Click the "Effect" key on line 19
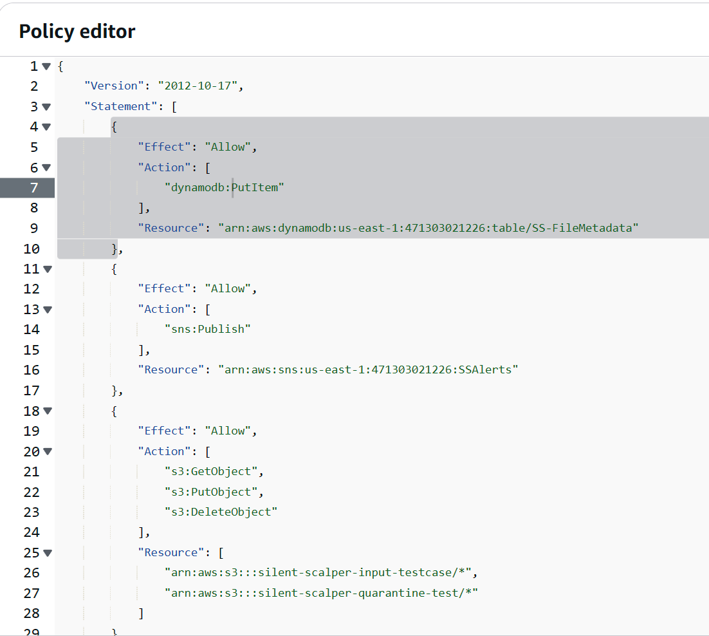The width and height of the screenshot is (709, 636). [164, 431]
